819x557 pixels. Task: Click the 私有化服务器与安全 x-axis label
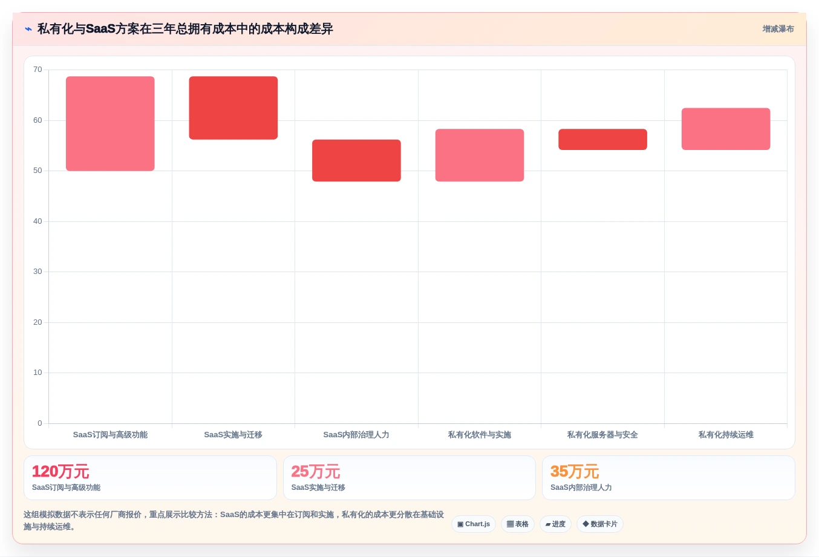tap(602, 435)
